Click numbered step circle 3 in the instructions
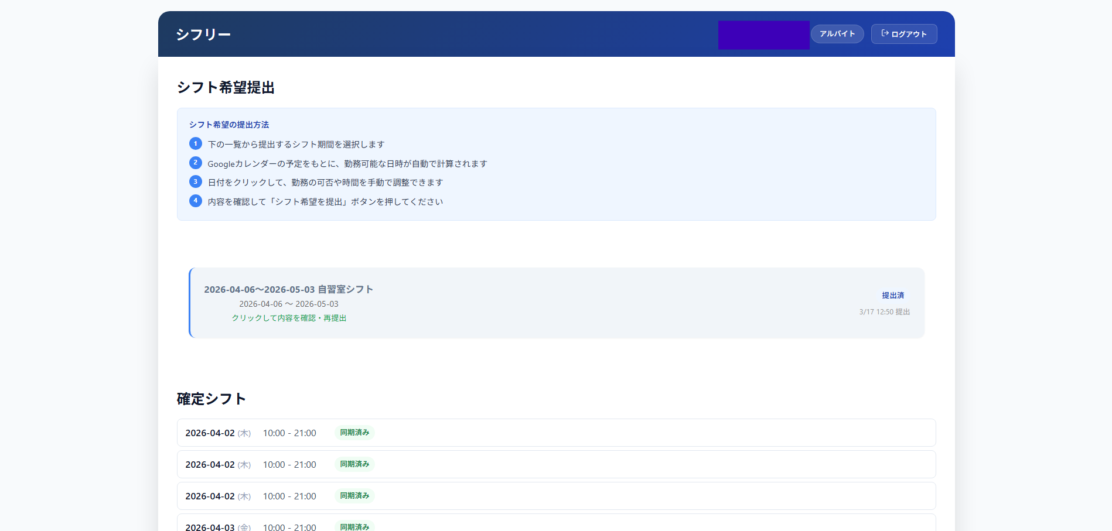Screen dimensions: 1112x531 point(195,181)
